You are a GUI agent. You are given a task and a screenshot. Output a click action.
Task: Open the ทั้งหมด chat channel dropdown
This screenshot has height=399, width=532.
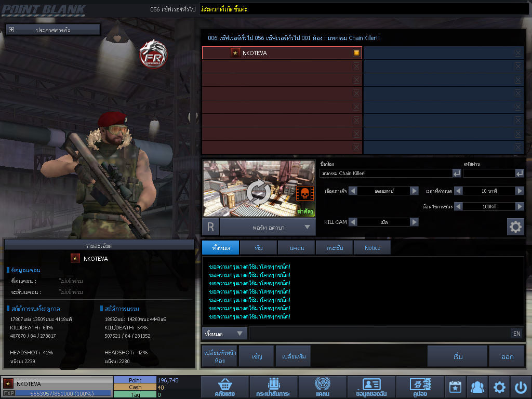tap(224, 334)
